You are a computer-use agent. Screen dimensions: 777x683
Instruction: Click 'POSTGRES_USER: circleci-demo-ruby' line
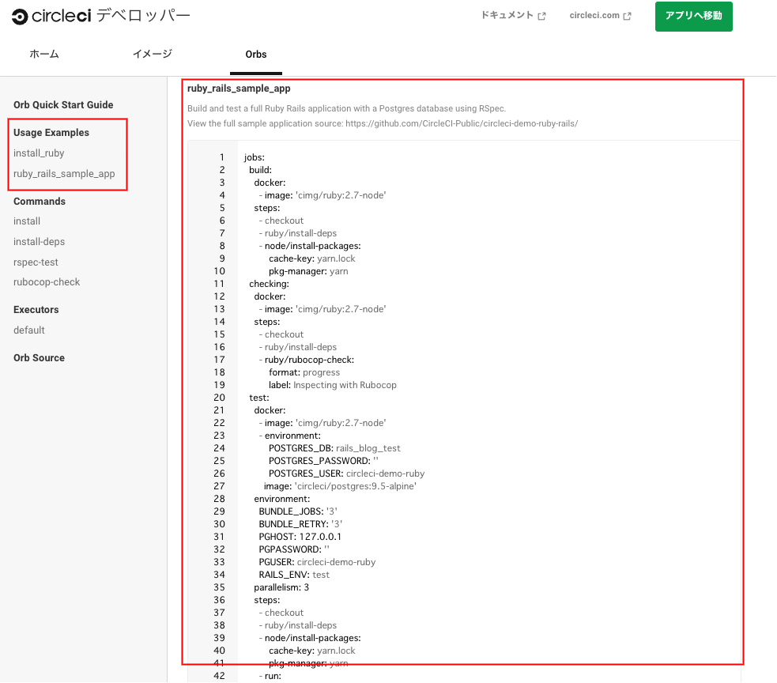(x=346, y=474)
